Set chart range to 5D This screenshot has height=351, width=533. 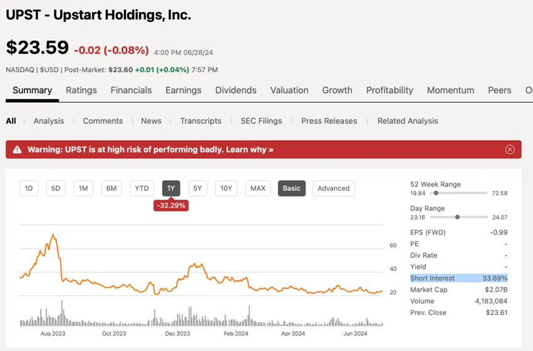[x=56, y=188]
